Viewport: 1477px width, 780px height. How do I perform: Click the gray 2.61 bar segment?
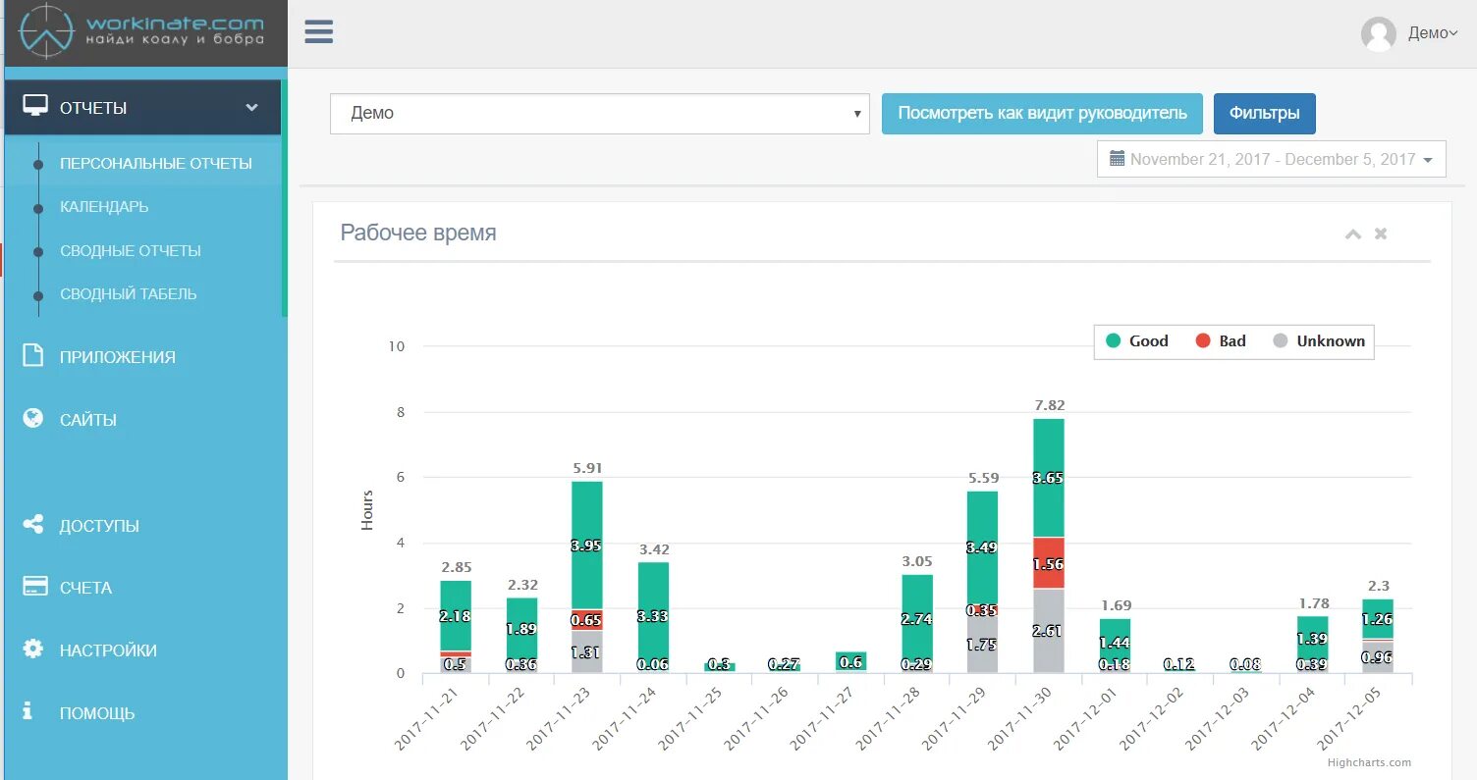[1049, 631]
